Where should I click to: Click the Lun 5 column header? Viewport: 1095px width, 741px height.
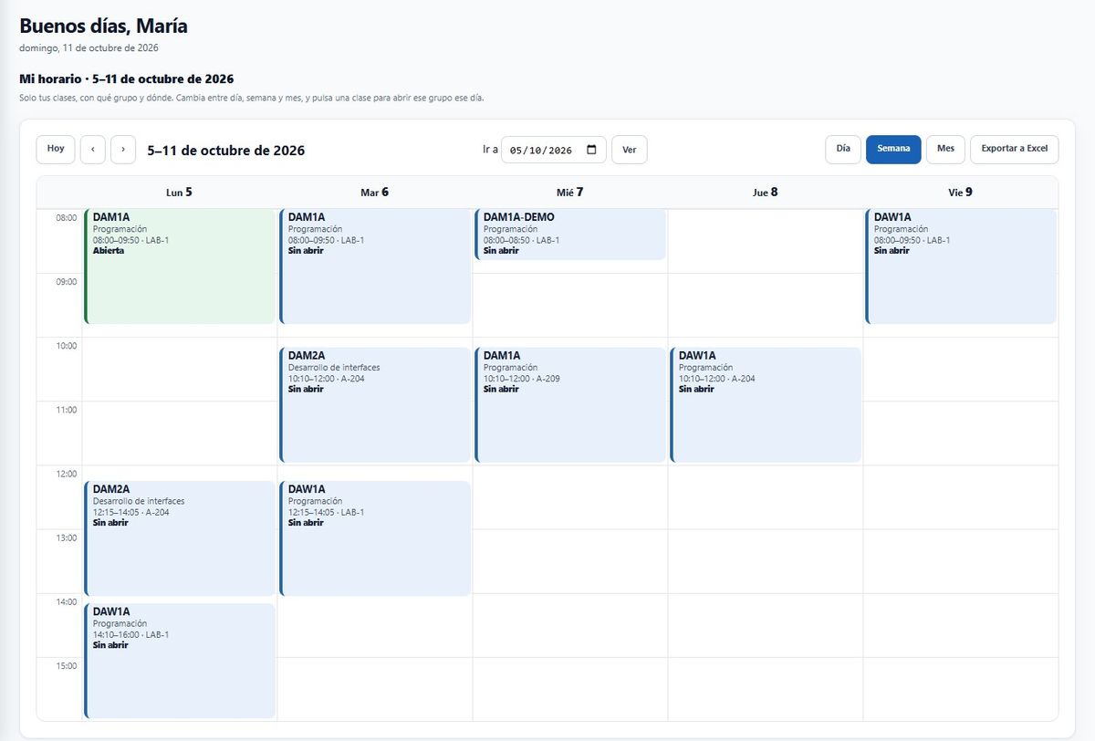coord(180,193)
